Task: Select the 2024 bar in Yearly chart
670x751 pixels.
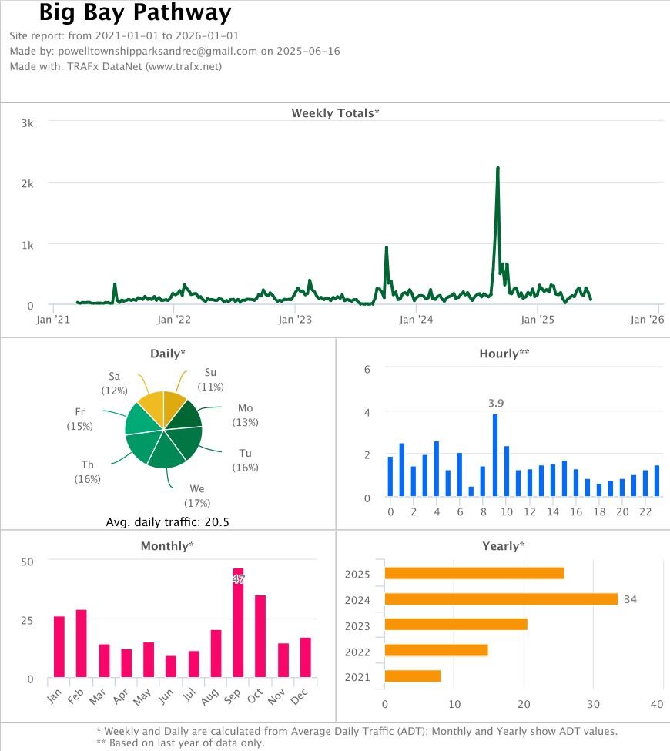Action: (501, 599)
